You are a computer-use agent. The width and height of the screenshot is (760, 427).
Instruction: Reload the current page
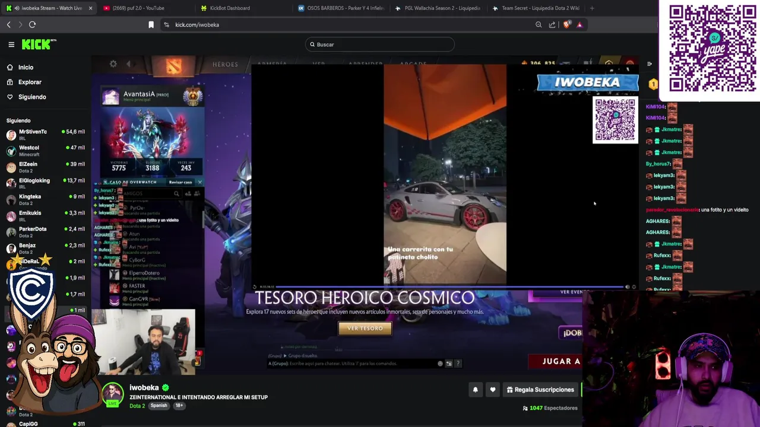(x=33, y=24)
